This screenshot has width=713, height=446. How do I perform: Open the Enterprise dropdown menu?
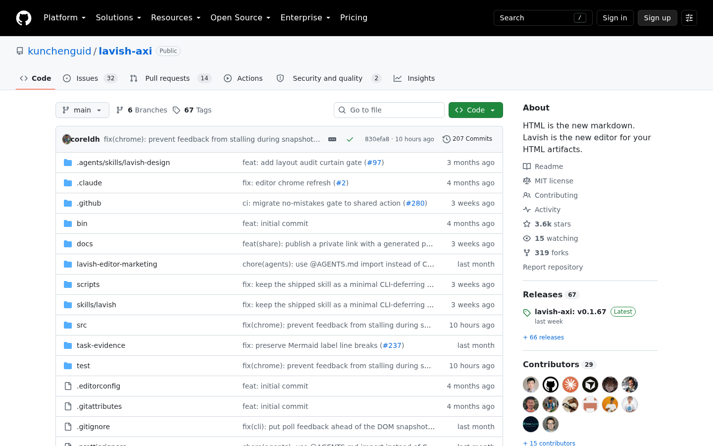click(x=305, y=18)
